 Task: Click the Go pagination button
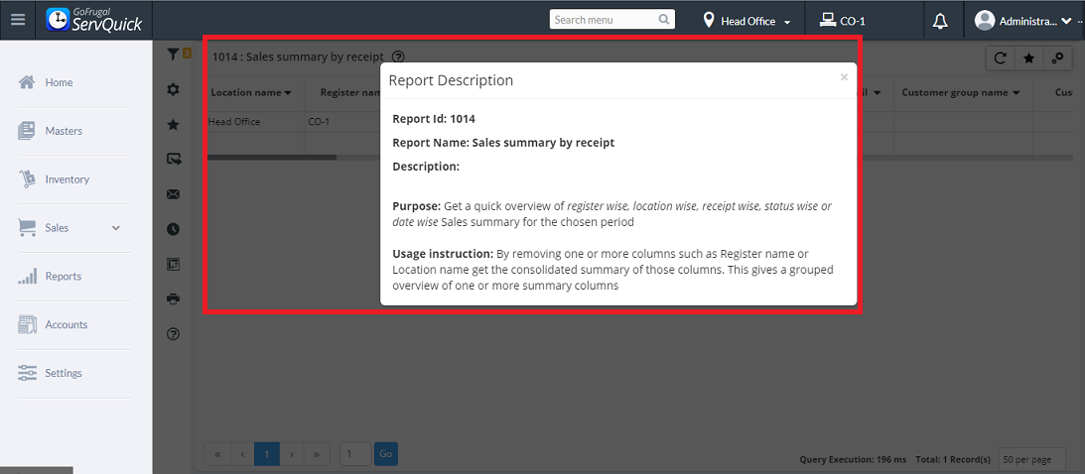tap(385, 454)
